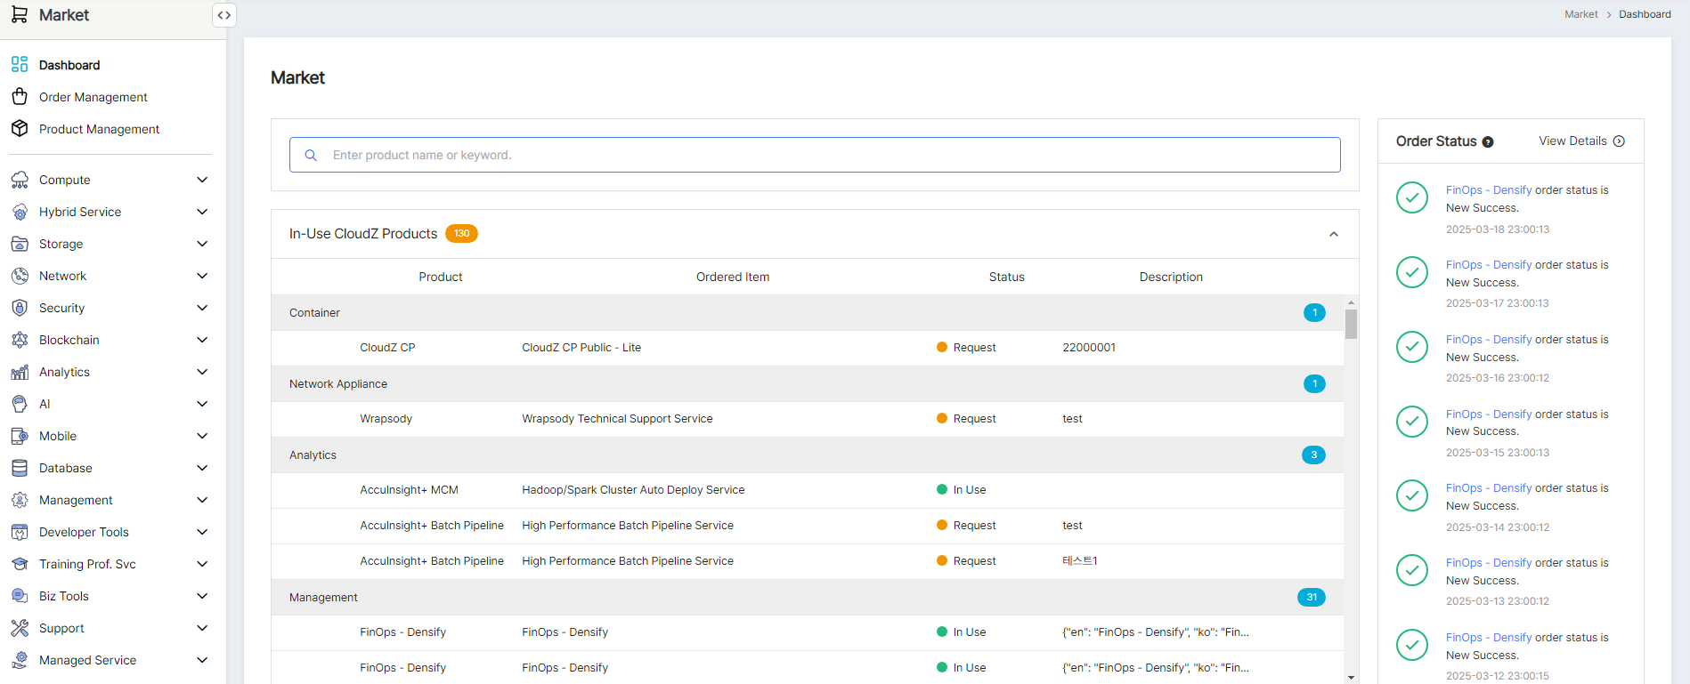Click the Management gear-person icon

20,500
